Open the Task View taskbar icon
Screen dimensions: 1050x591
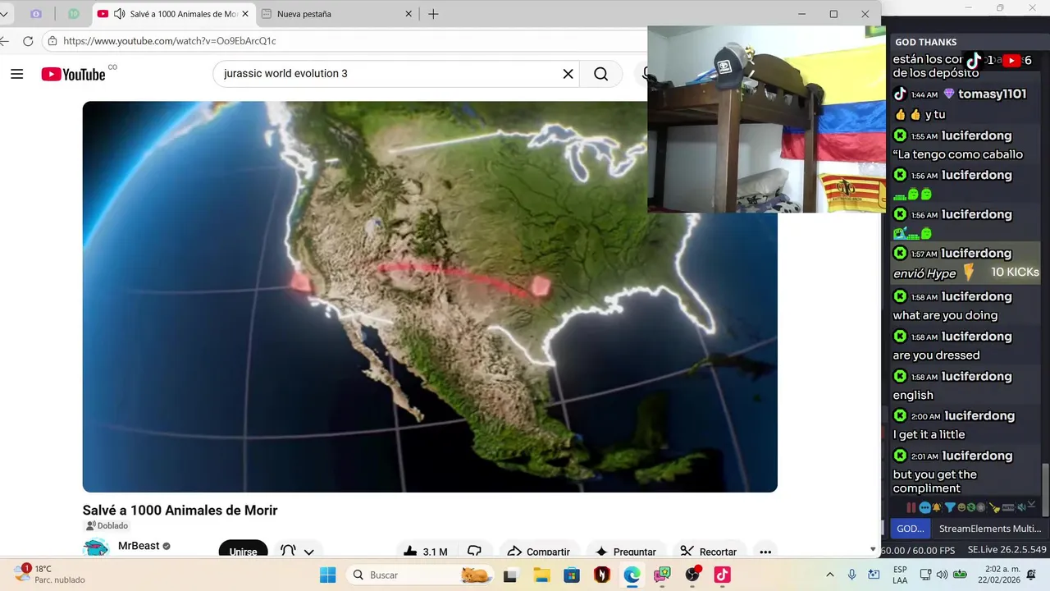(x=511, y=575)
